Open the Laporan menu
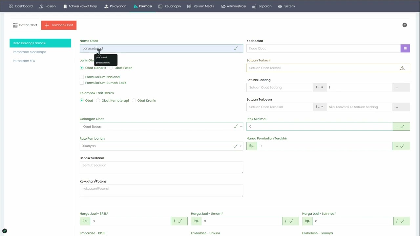 [x=262, y=6]
